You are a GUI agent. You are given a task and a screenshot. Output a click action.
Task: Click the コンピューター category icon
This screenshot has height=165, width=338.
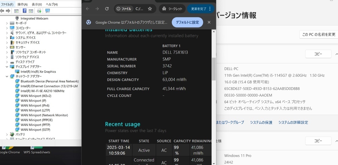pos(12,28)
